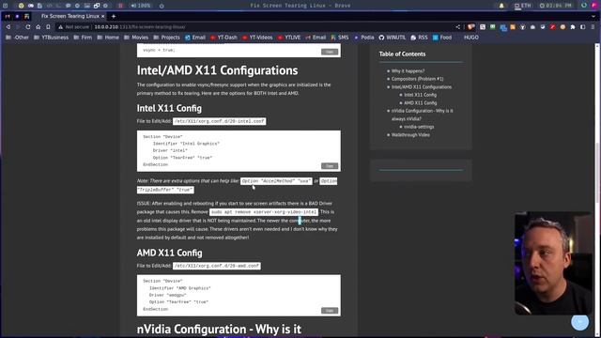Go back using the browser back arrow
This screenshot has height=338, width=601.
coord(8,27)
